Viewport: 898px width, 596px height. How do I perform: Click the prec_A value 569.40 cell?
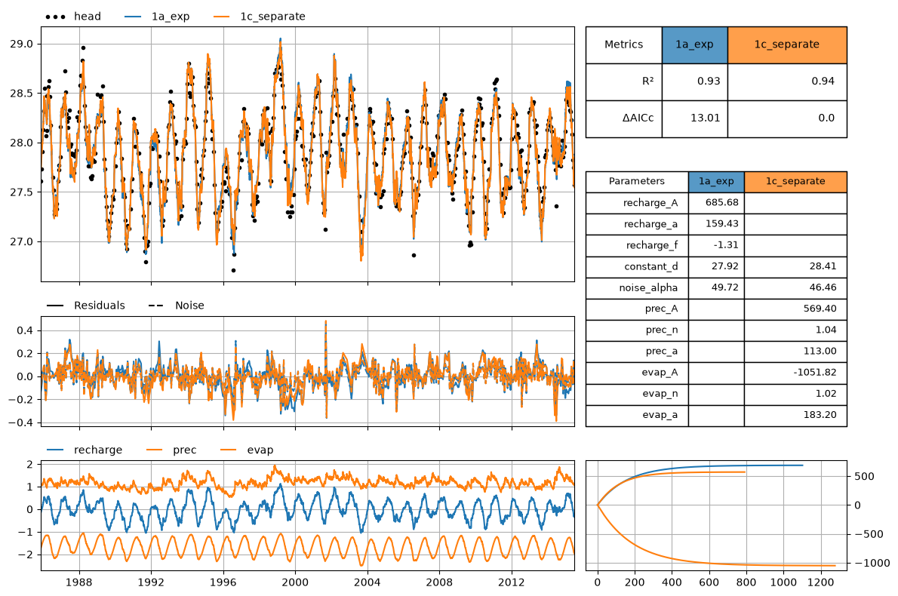pos(795,309)
